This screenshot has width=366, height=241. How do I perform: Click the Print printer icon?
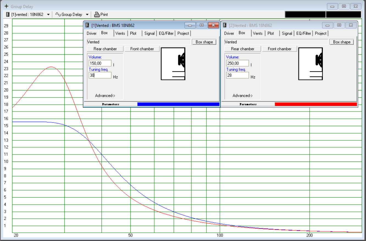click(97, 14)
